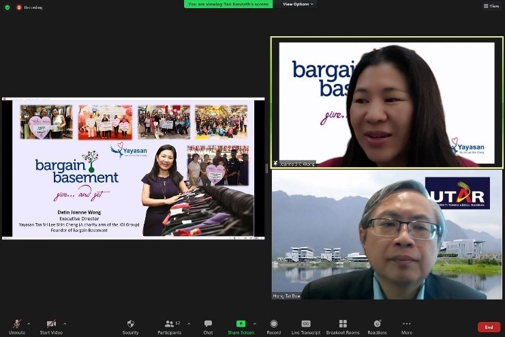Open audio options arrow beside Unmute
Viewport: 505px width, 337px height.
coord(29,324)
